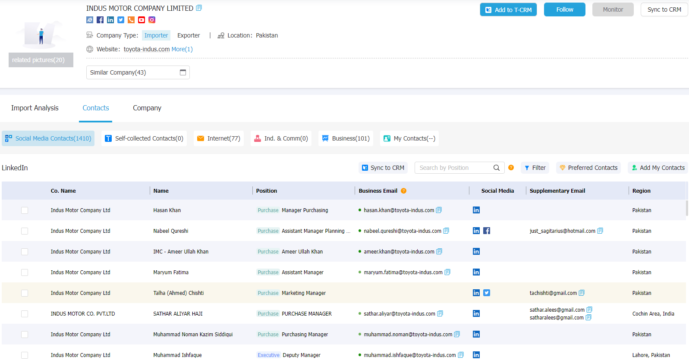Select the Business(101) contacts tab
Image resolution: width=689 pixels, height=363 pixels.
coord(346,138)
